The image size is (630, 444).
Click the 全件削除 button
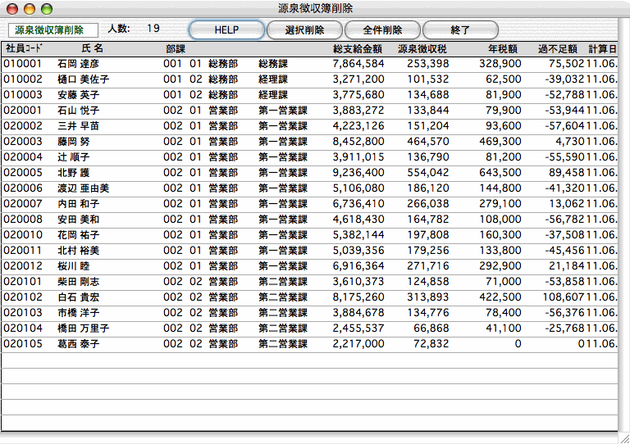pos(382,29)
